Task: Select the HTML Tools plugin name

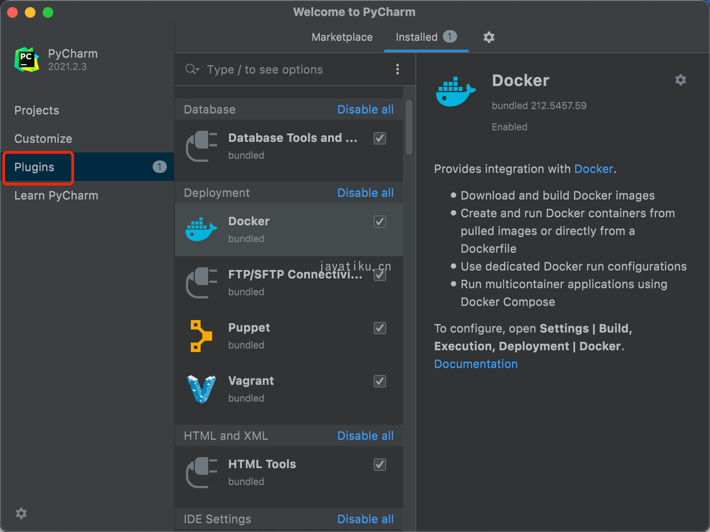Action: click(262, 464)
